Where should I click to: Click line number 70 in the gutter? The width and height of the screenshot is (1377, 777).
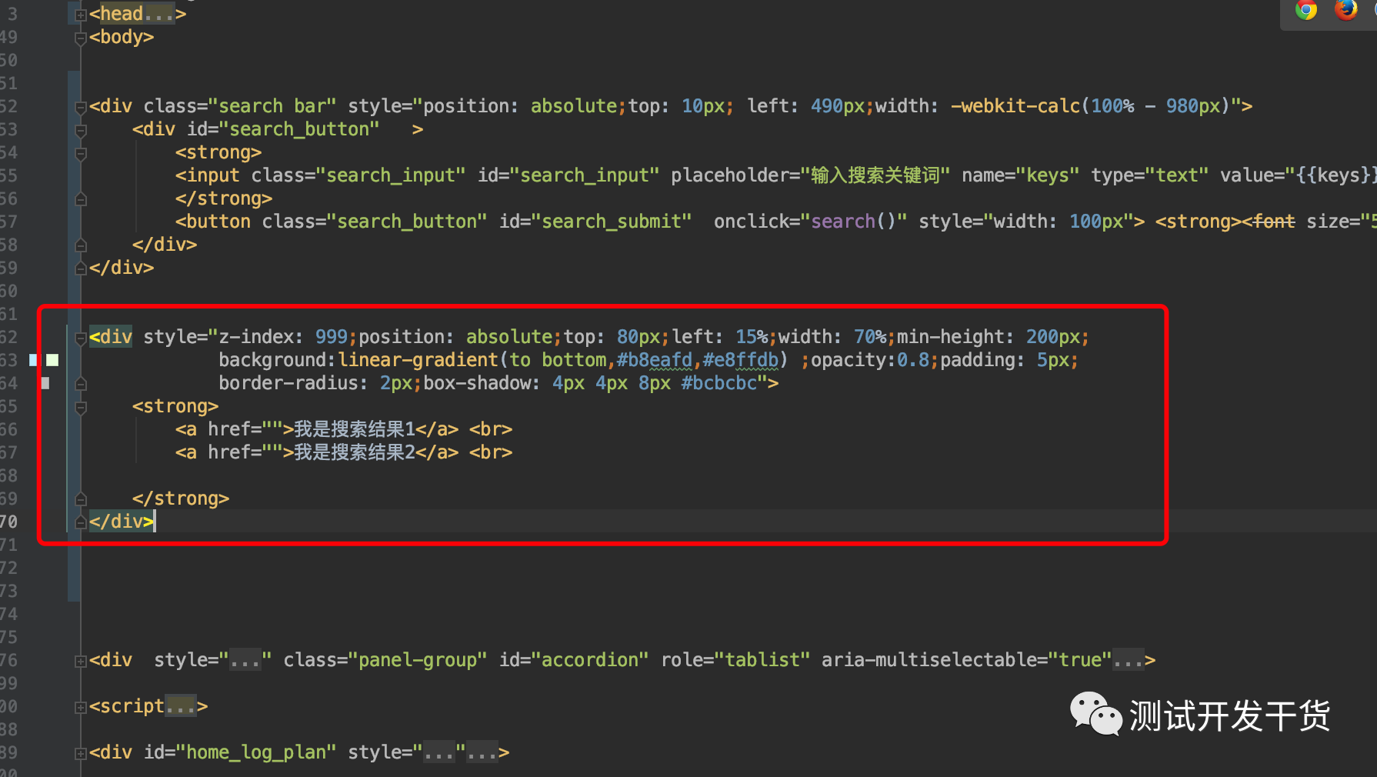tap(8, 522)
